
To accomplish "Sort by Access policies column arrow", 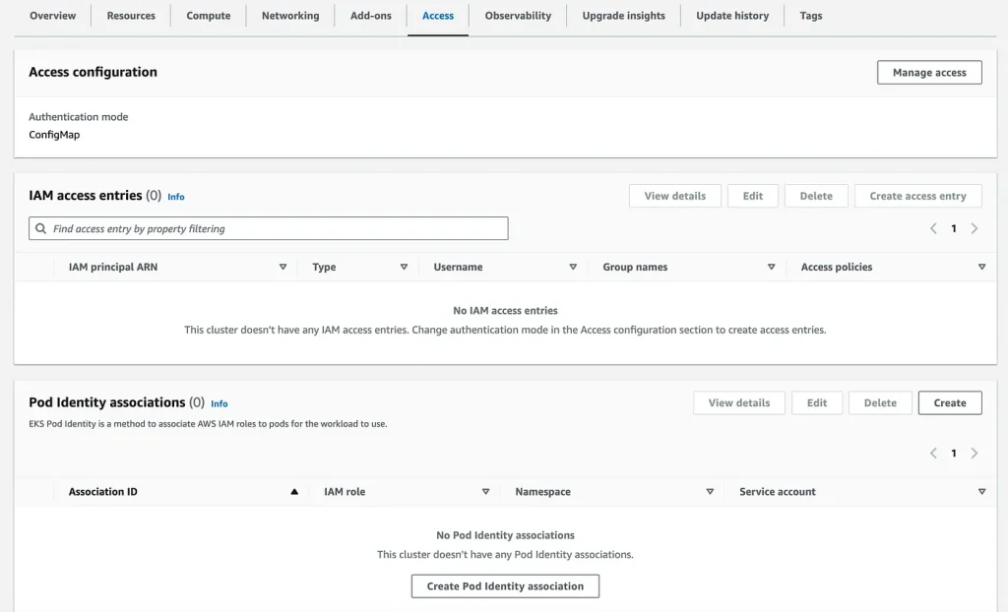I will [x=981, y=267].
